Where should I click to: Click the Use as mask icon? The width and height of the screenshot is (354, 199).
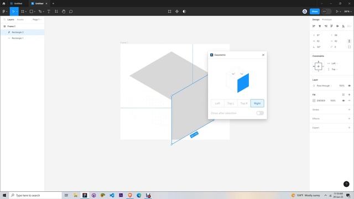tap(184, 12)
